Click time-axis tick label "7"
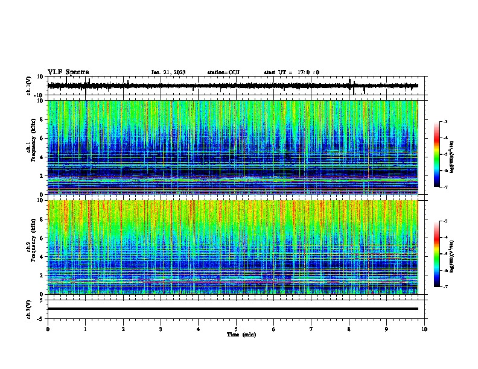Screen dimensions: 478x369 (x=311, y=329)
